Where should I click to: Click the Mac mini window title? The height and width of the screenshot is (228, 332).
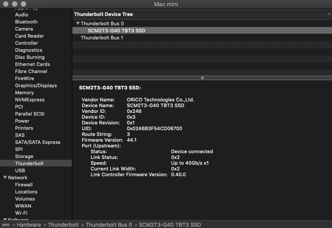[x=166, y=4]
